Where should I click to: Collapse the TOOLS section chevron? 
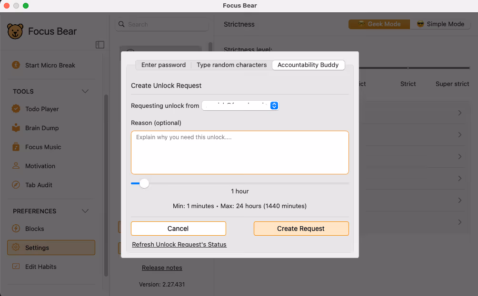85,91
